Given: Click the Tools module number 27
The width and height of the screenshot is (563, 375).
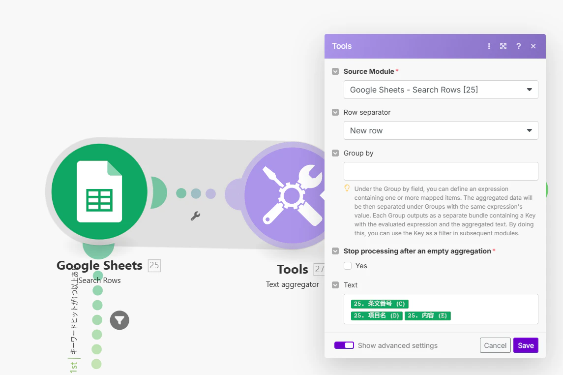Looking at the screenshot, I should tap(319, 269).
